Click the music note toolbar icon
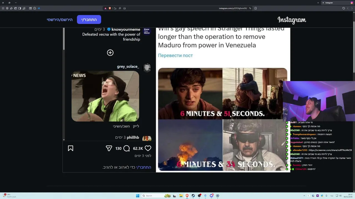The image size is (355, 199). tap(24, 8)
